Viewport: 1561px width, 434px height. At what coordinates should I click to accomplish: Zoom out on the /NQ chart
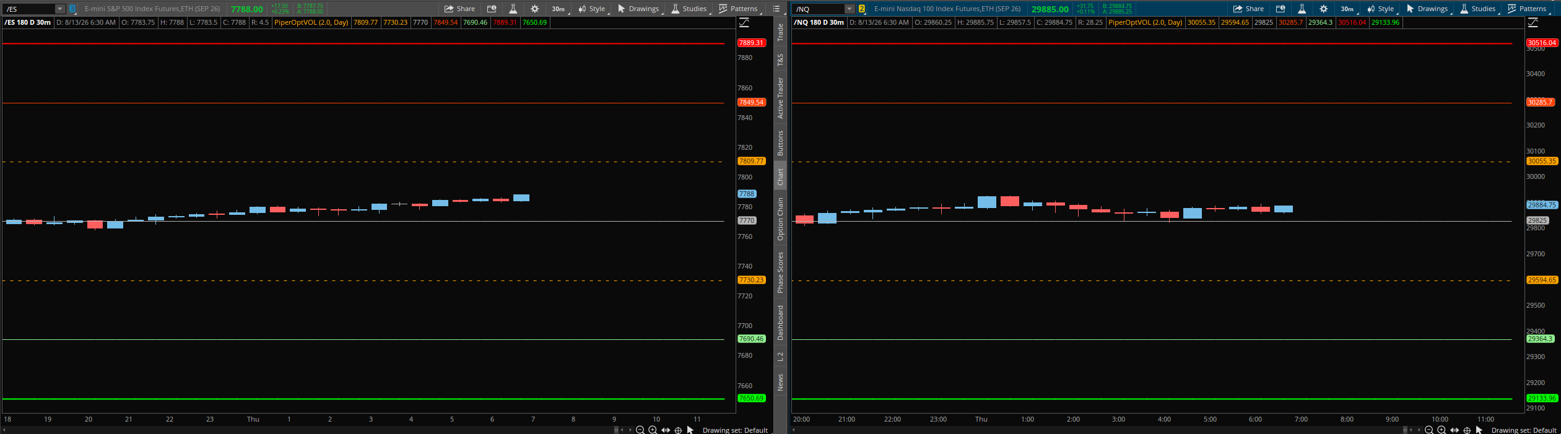coord(1429,430)
